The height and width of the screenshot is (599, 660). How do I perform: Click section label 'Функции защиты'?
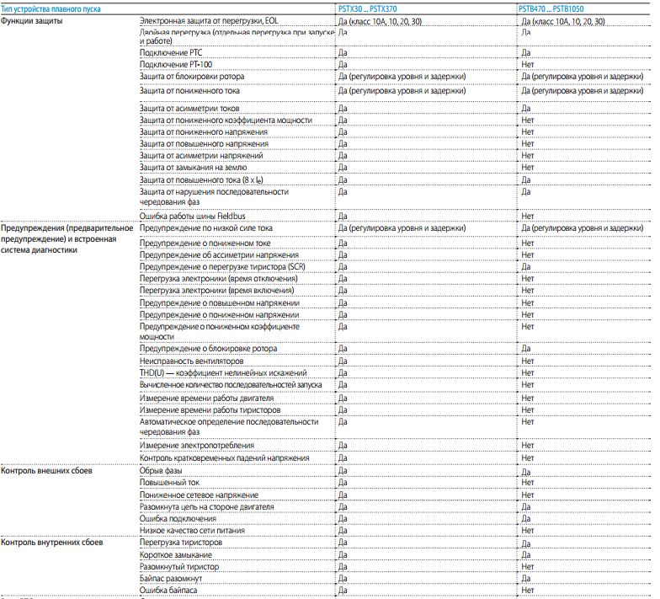32,20
